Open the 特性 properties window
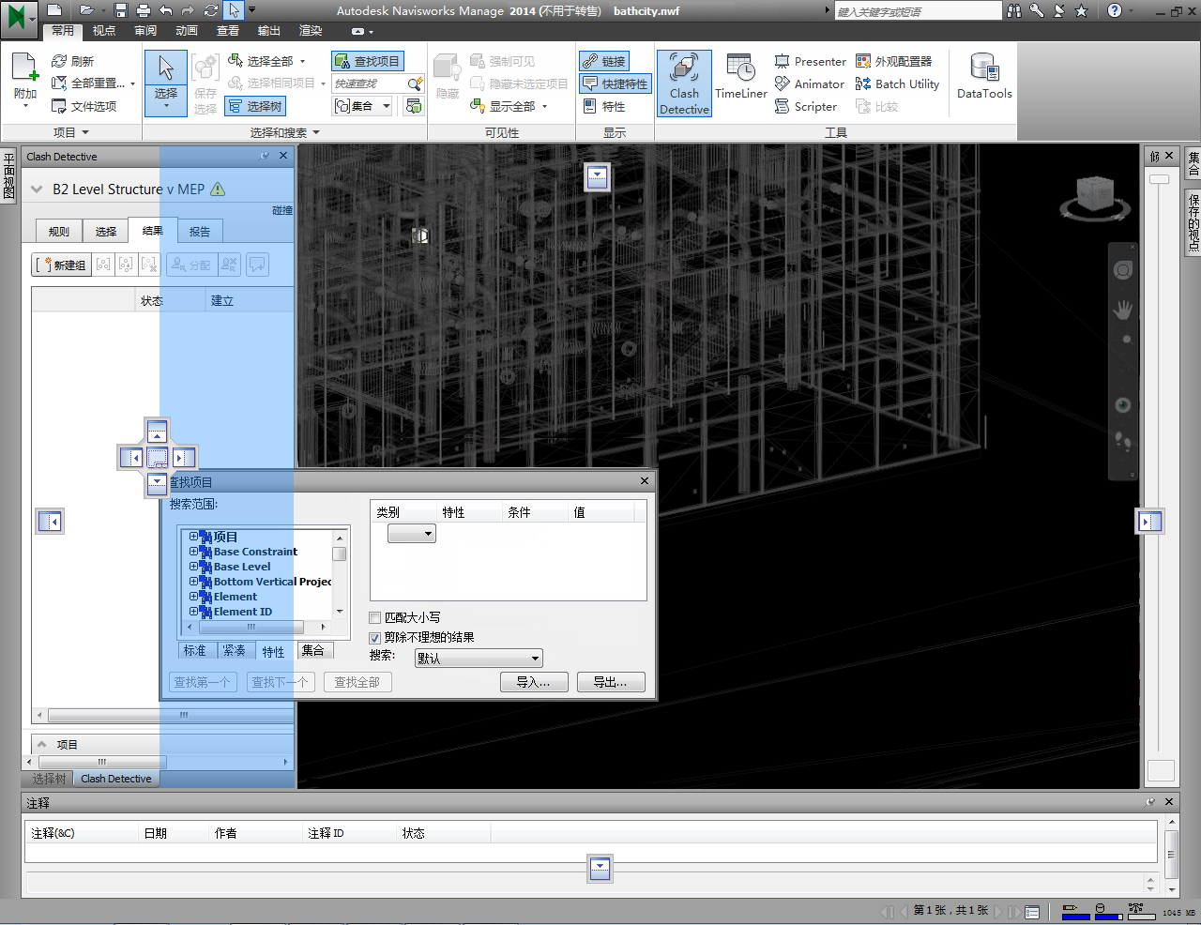 (604, 106)
